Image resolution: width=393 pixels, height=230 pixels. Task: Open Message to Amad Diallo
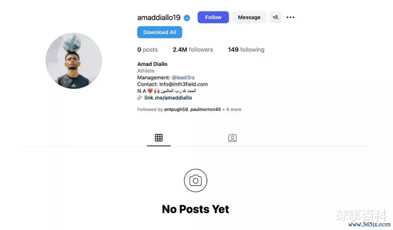click(249, 17)
